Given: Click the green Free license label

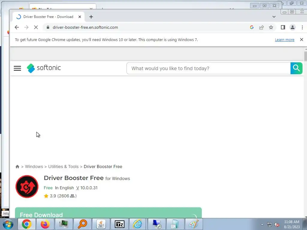Looking at the screenshot, I should 48,188.
